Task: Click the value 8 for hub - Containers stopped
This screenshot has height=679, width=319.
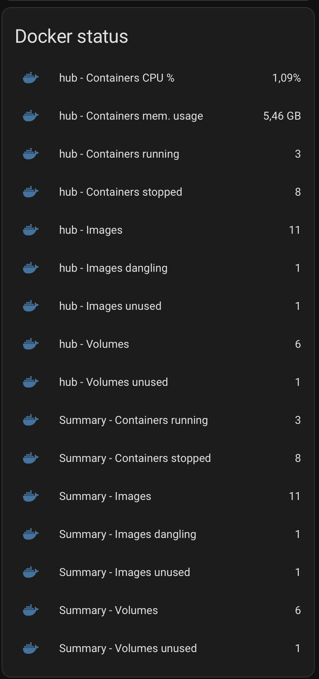Action: coord(298,192)
